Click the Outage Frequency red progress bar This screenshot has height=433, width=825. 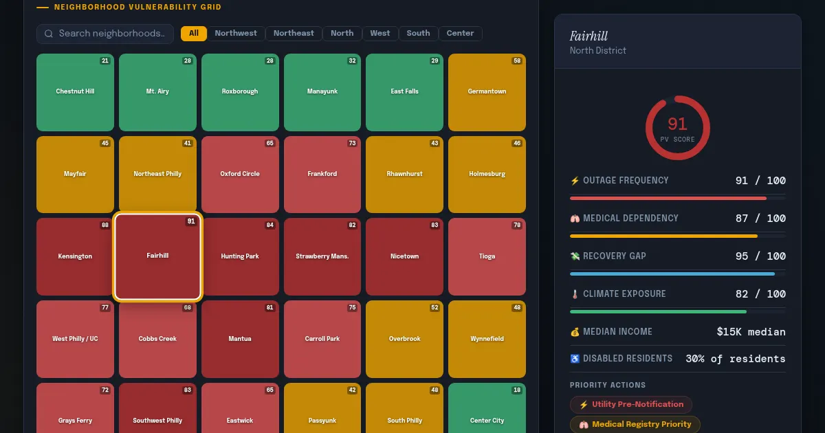pyautogui.click(x=668, y=198)
